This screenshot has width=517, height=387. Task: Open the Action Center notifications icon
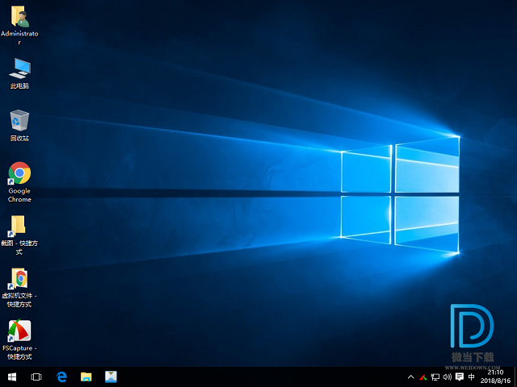click(460, 377)
